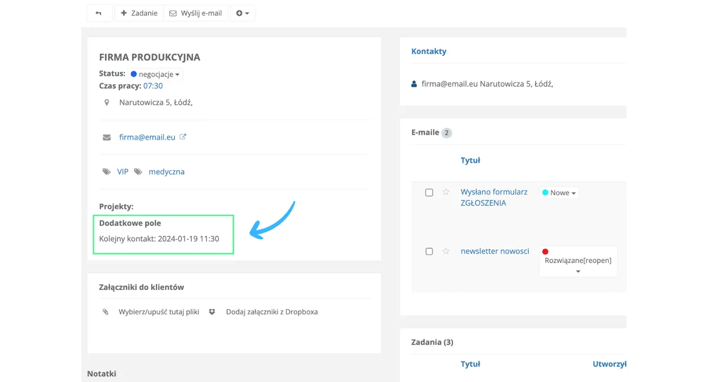Click the Kolejny kontakt date value

[x=188, y=239]
